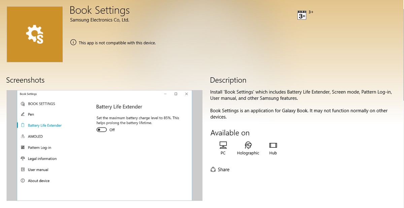Click the Book Settings app title
The height and width of the screenshot is (208, 404).
pyautogui.click(x=100, y=10)
